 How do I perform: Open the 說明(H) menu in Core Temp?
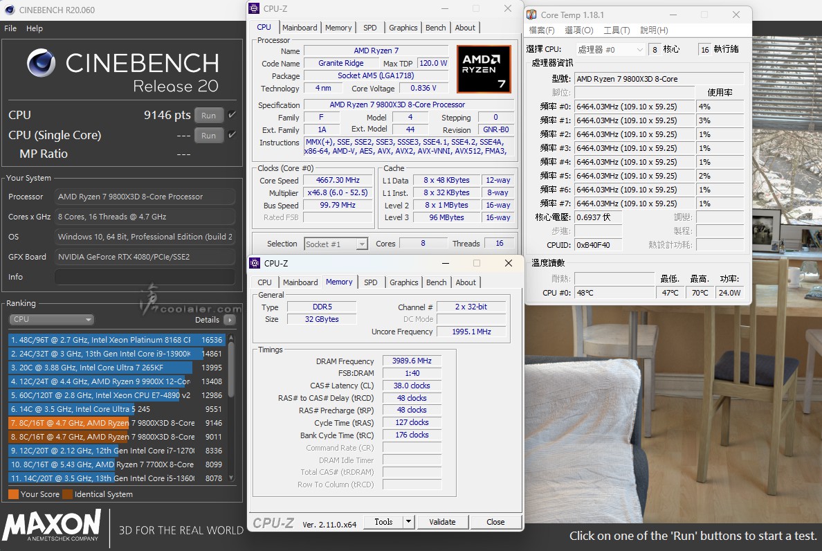click(x=654, y=30)
